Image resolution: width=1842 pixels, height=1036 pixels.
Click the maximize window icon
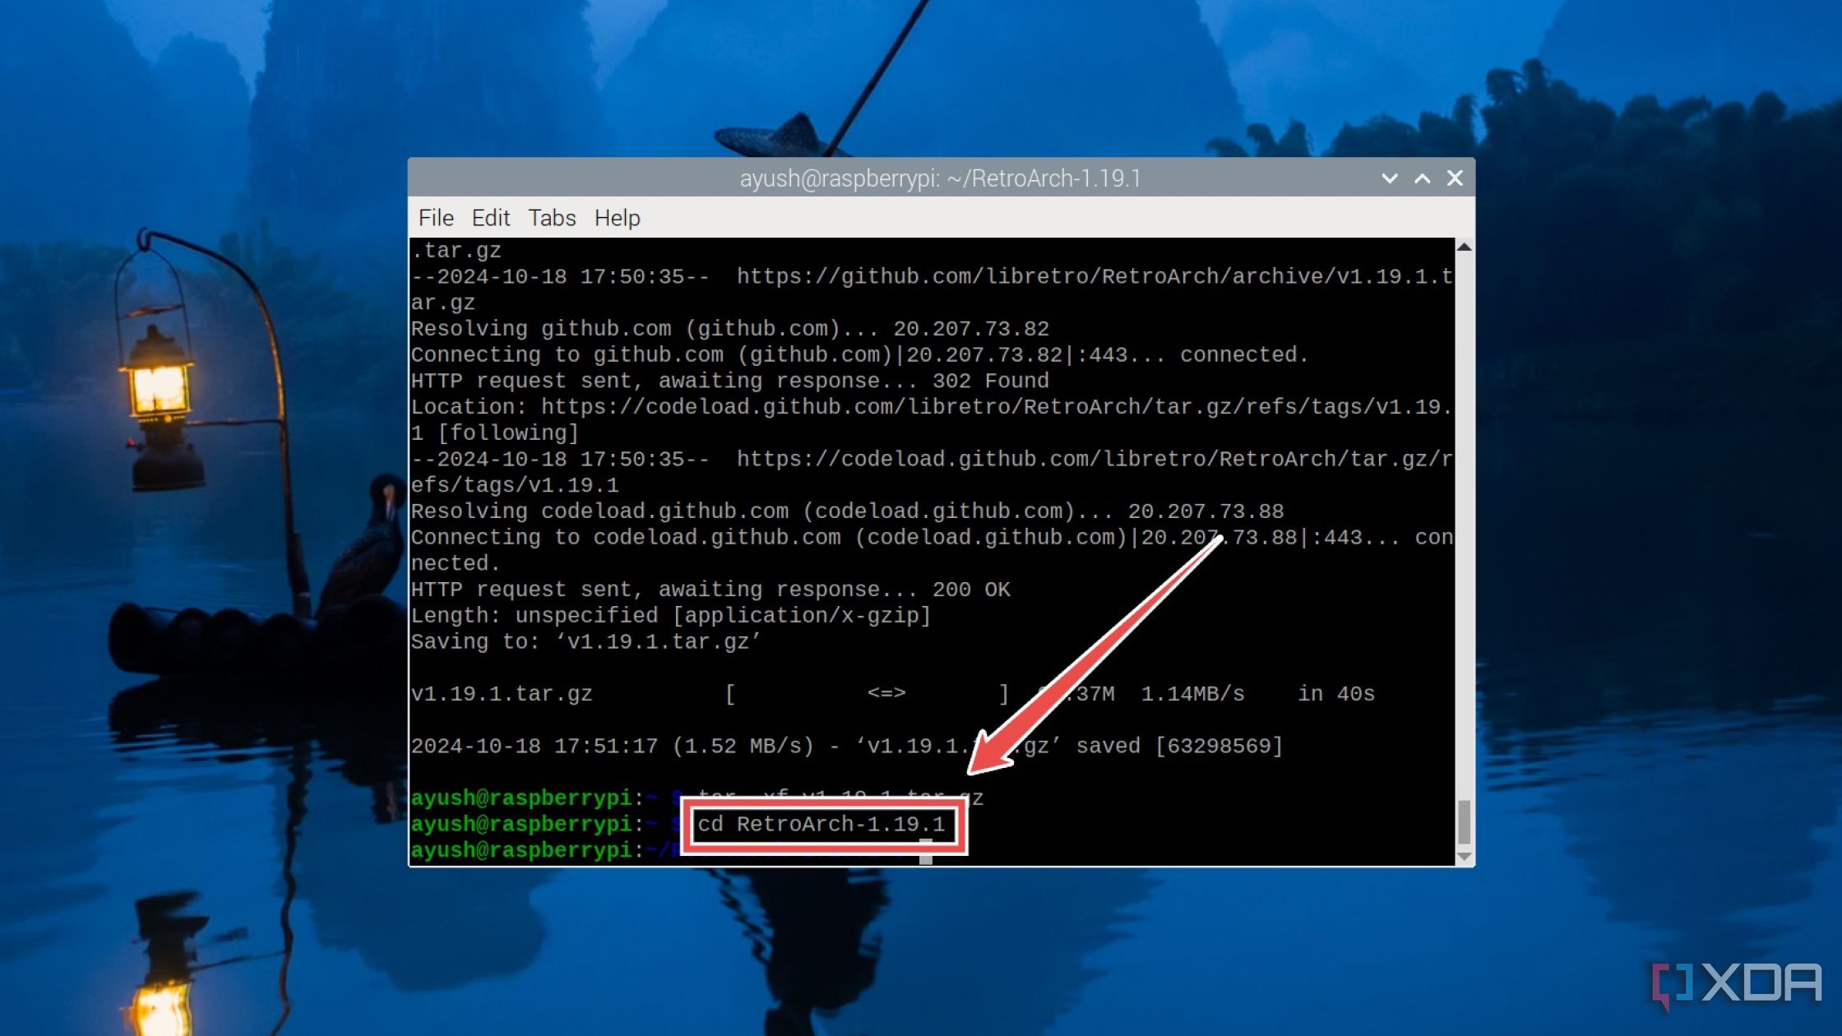[1421, 177]
